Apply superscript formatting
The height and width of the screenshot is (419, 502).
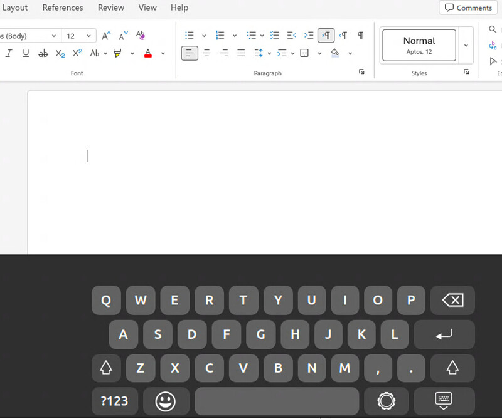77,53
